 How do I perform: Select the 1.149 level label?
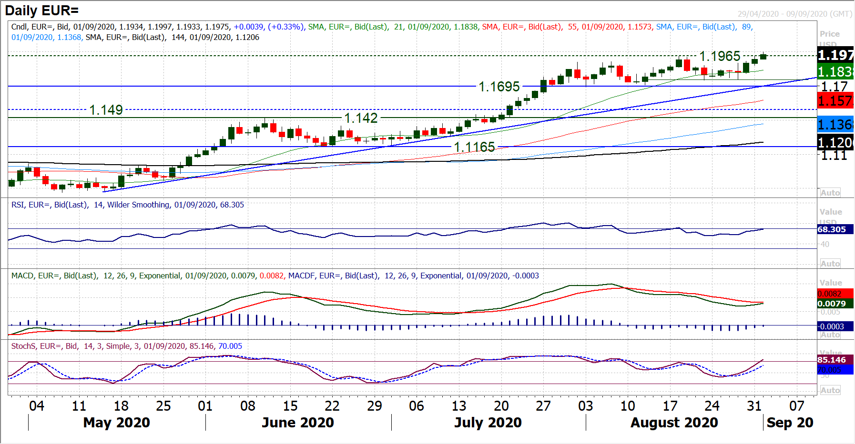tap(106, 110)
